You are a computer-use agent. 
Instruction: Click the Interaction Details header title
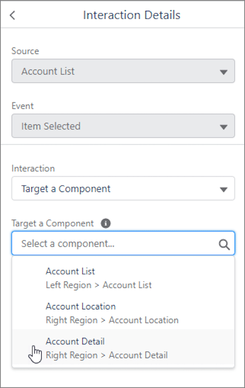point(132,15)
